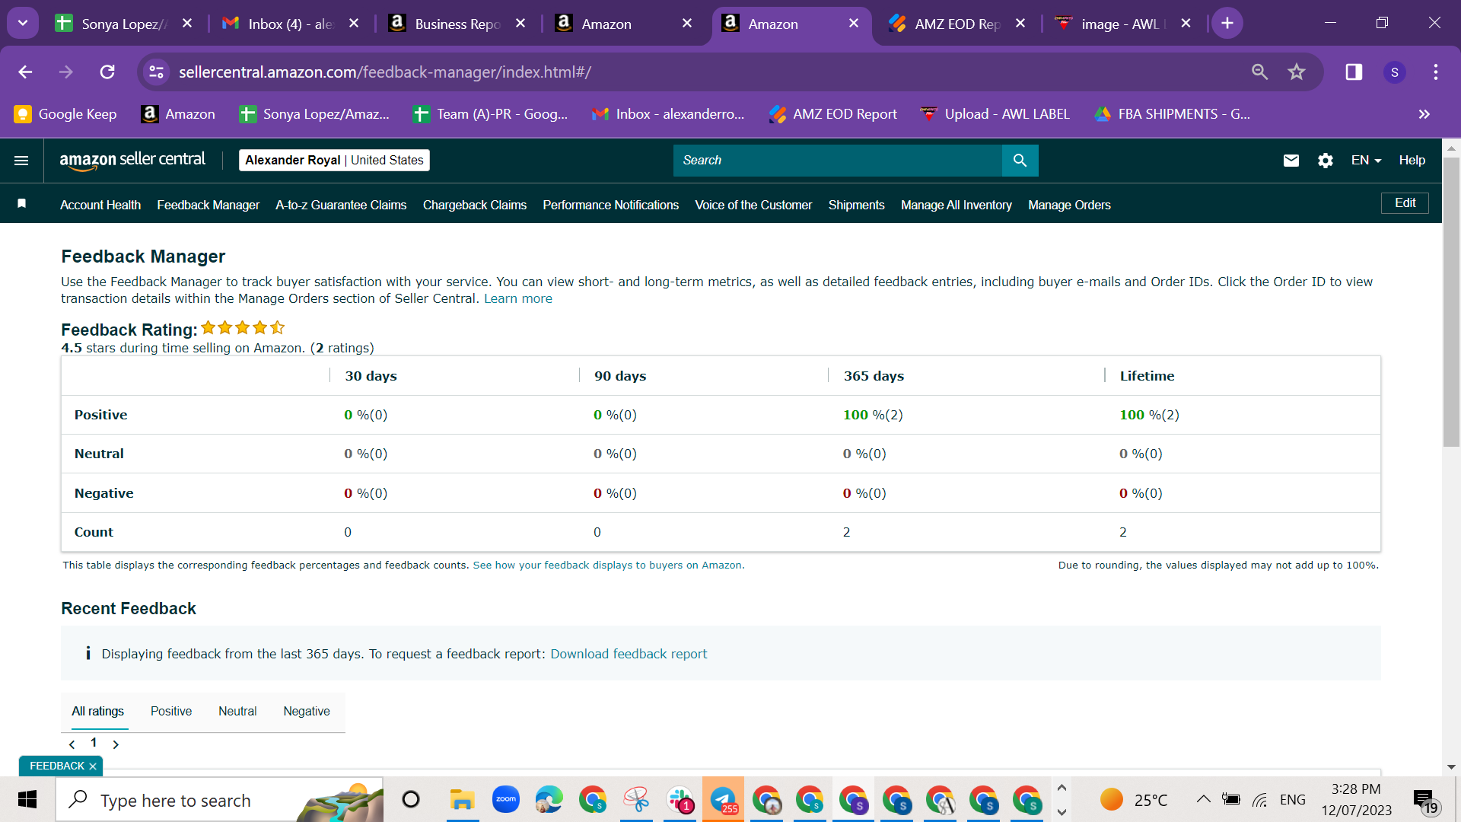Reload the page in Chrome
Viewport: 1461px width, 822px height.
coord(107,72)
